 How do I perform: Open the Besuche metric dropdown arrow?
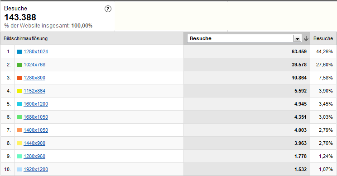(297, 38)
